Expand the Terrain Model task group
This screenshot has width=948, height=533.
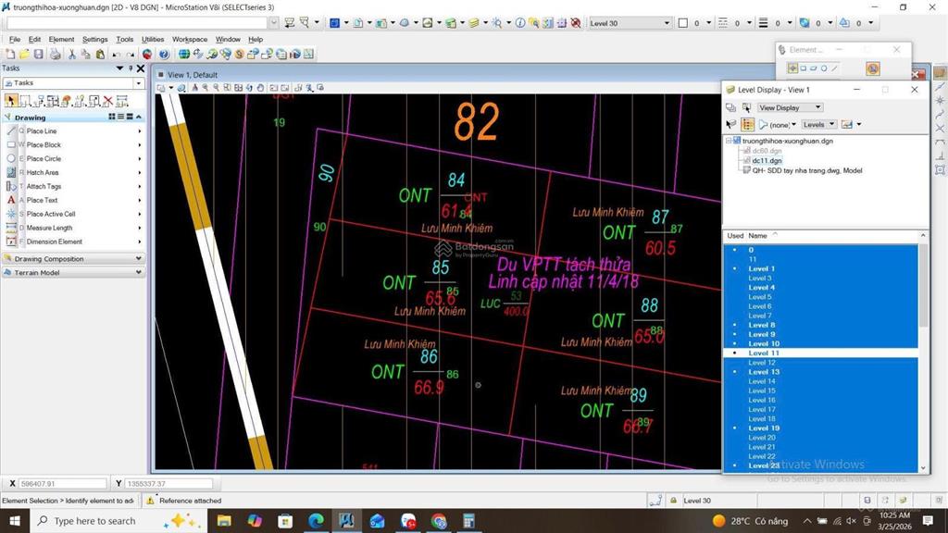(x=74, y=273)
